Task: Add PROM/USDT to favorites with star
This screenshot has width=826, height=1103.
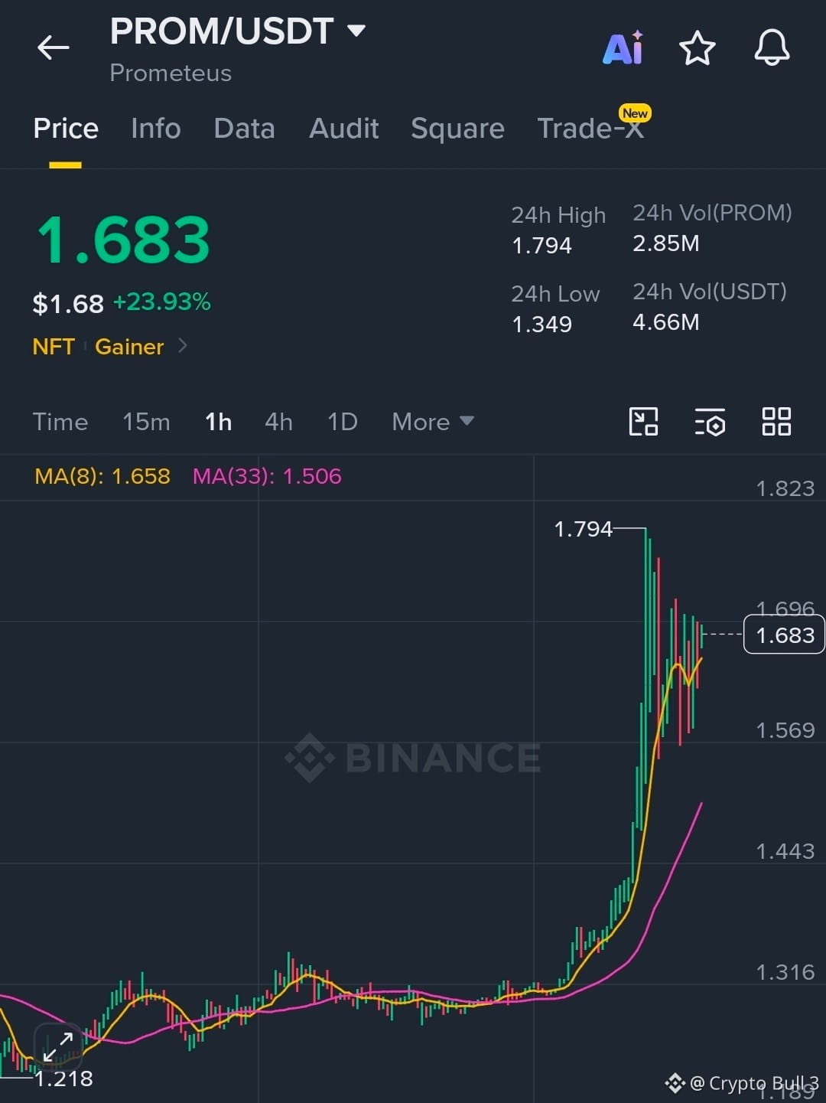Action: [x=697, y=48]
